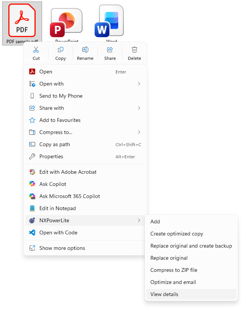Expand the Open with submenu arrow

pos(139,84)
